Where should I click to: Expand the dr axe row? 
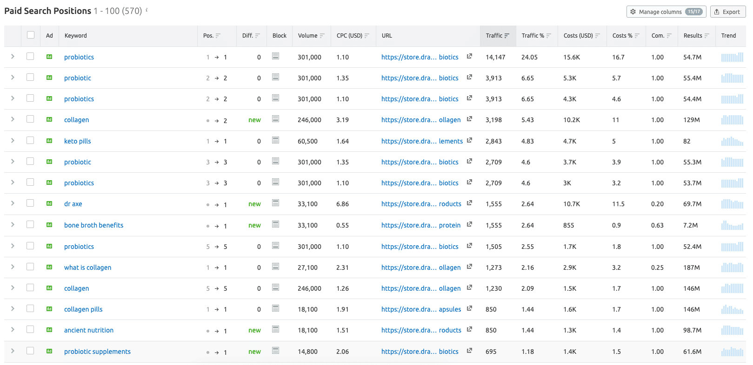point(13,203)
